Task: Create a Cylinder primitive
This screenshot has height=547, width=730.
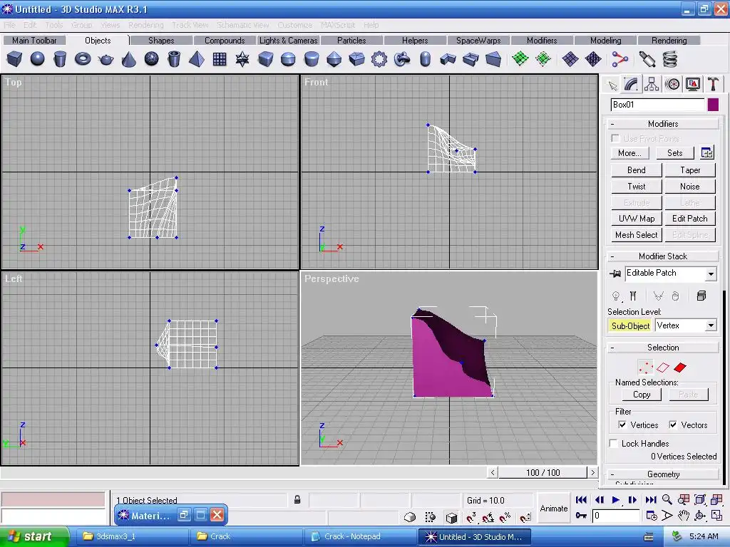Action: pos(60,59)
